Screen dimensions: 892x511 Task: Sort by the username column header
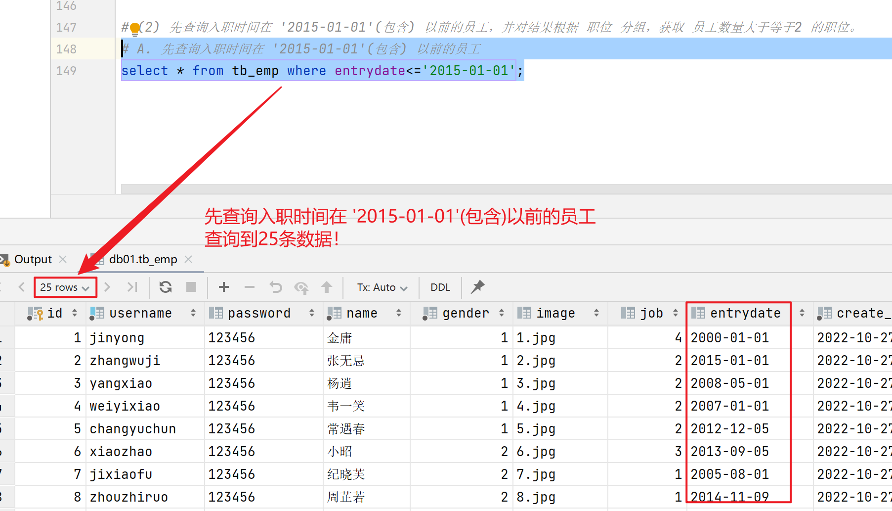[145, 313]
